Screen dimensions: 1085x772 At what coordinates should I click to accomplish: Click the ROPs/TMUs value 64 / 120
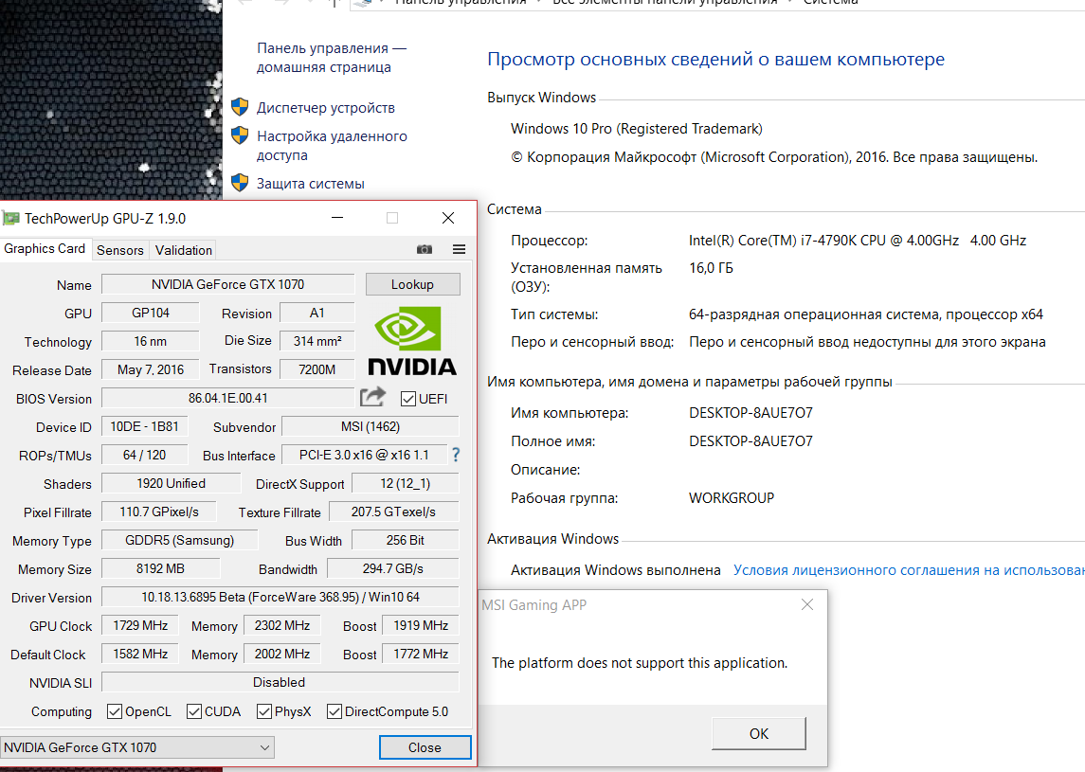tap(144, 455)
